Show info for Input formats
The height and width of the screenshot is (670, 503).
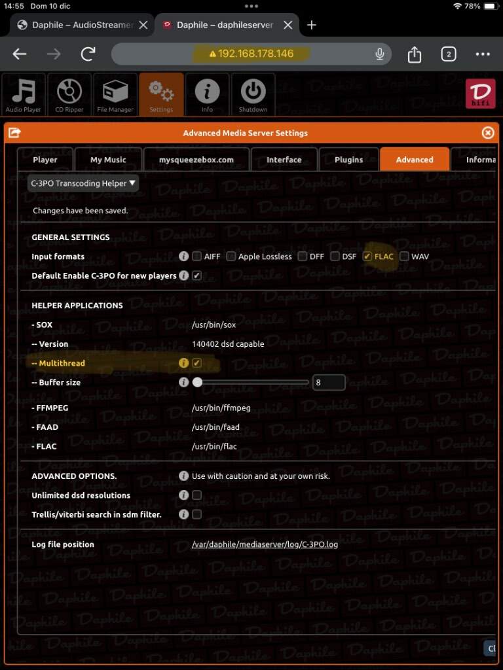pos(183,256)
